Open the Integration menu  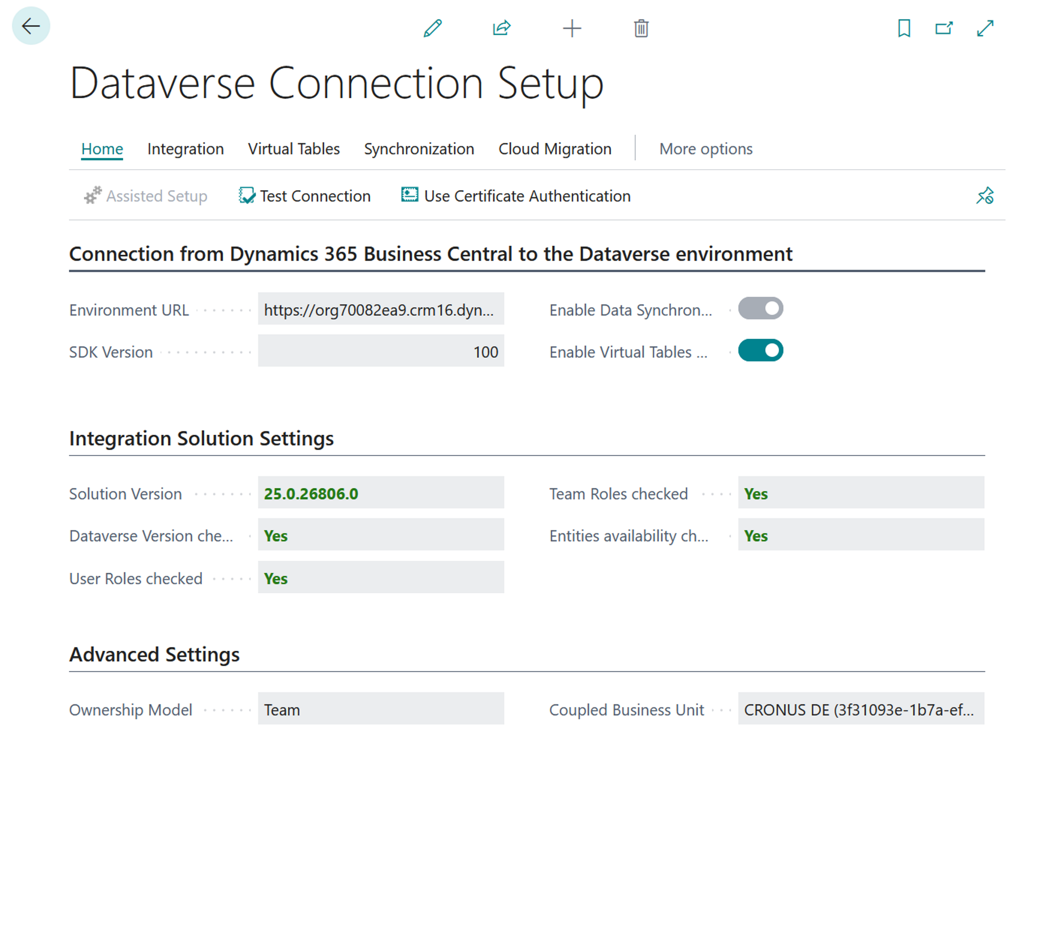185,149
